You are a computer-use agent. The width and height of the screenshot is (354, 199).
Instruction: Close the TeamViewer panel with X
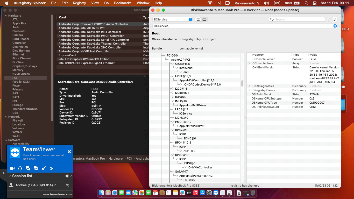(69, 152)
